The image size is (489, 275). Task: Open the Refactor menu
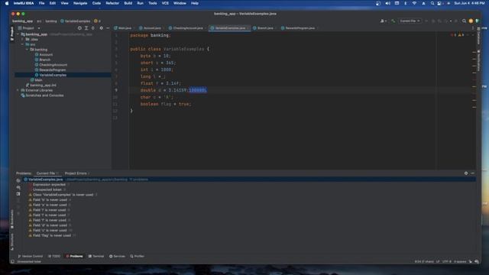(x=112, y=3)
